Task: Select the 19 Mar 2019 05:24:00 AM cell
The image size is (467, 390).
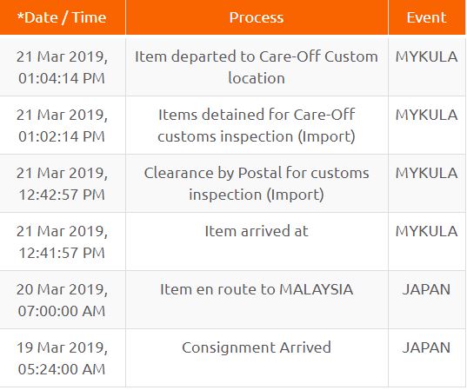Action: [x=62, y=358]
